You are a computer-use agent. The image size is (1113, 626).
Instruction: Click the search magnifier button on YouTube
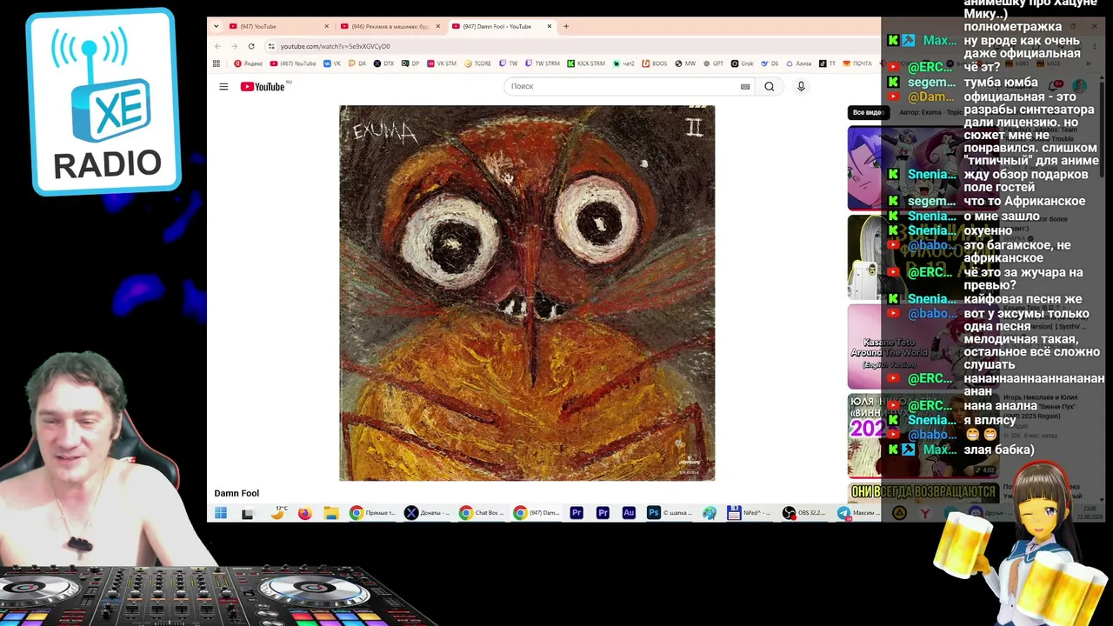pyautogui.click(x=770, y=86)
